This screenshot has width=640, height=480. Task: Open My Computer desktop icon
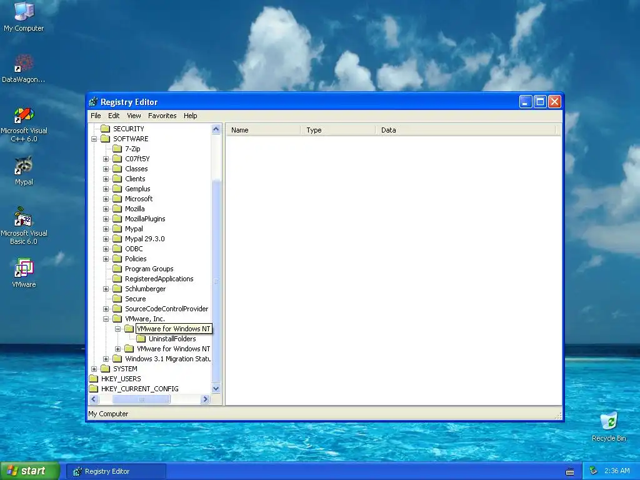coord(24,16)
